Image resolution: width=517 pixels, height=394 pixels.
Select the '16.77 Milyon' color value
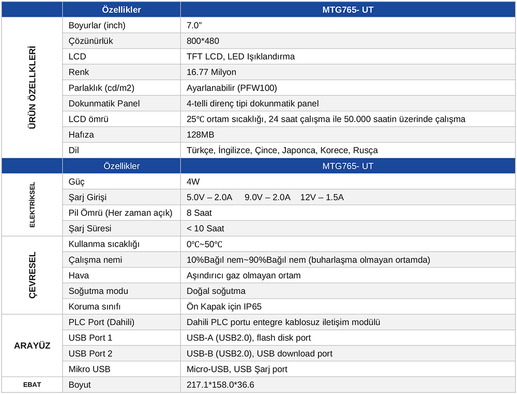coord(211,72)
